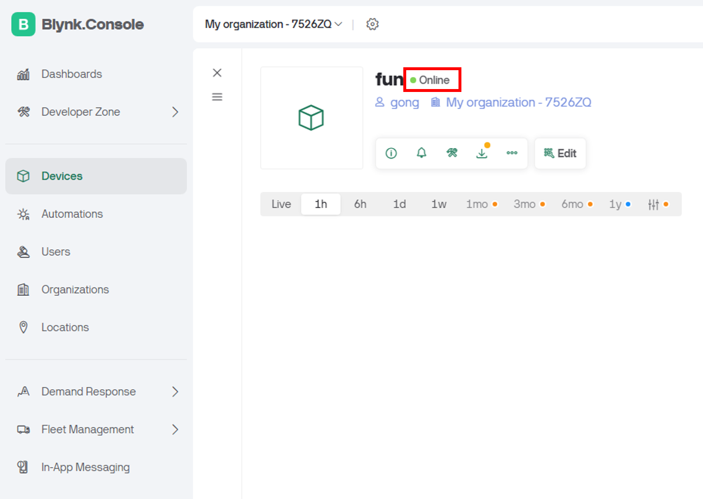This screenshot has width=703, height=499.
Task: Open more actions three-dots icon
Action: (x=512, y=153)
